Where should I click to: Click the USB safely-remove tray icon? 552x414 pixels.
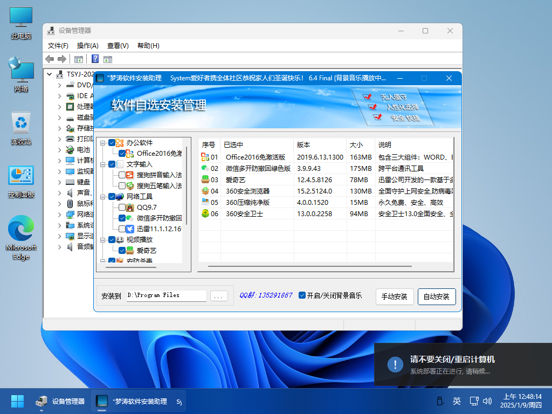(440, 401)
